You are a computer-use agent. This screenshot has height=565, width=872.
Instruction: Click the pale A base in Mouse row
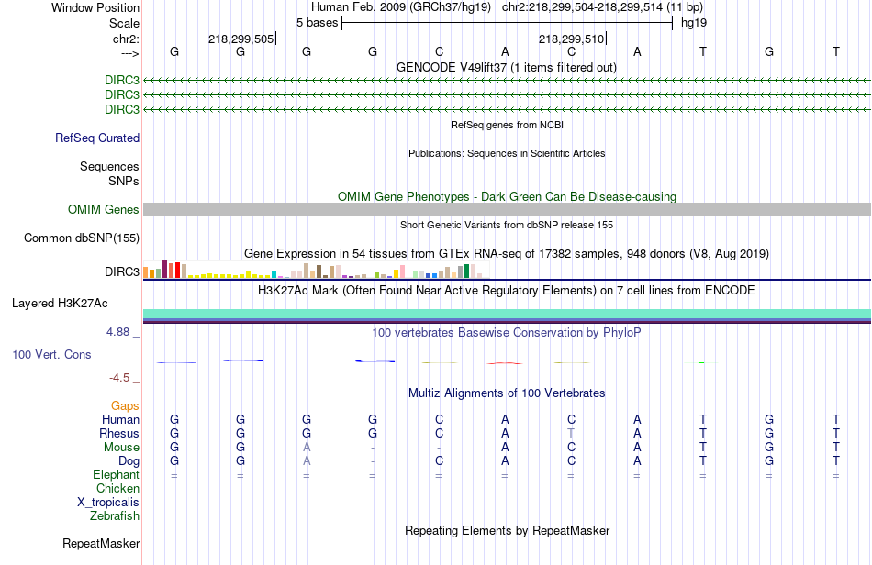click(x=307, y=448)
